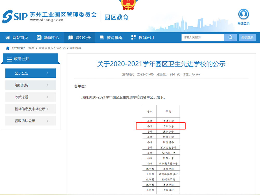This screenshot has height=195, width=260.
Task: Click the book icon beside 政务公开
Action: [x=71, y=38]
